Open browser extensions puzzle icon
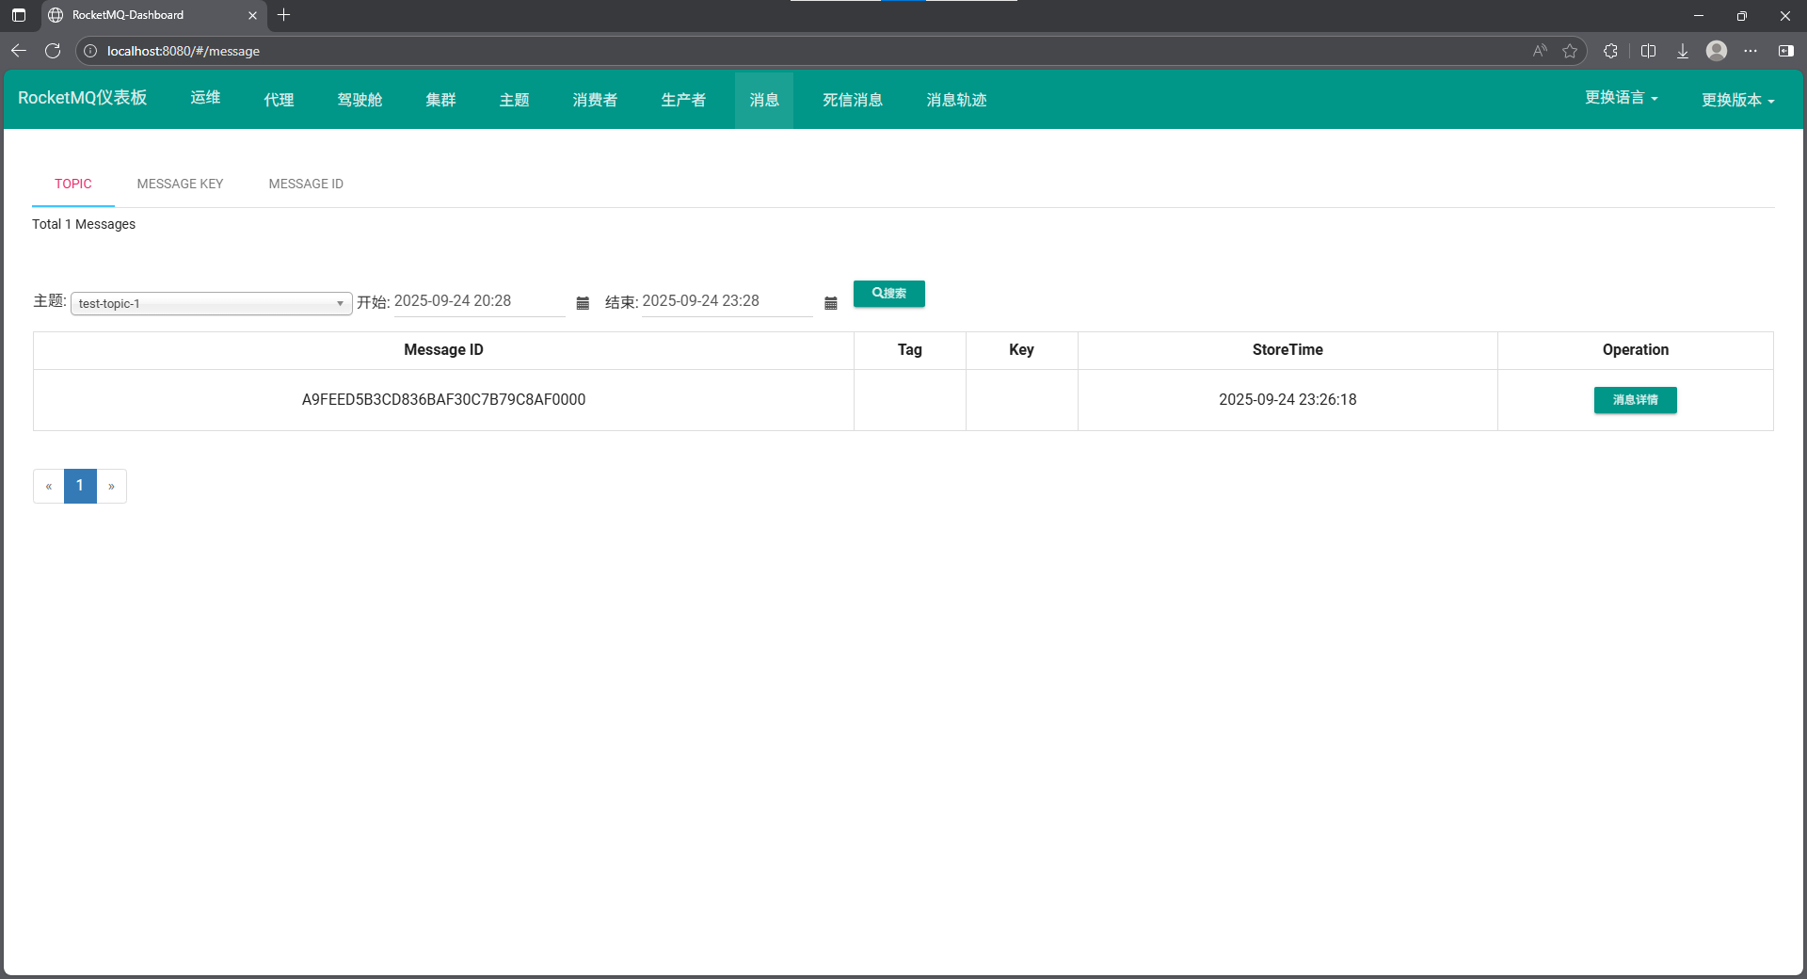The width and height of the screenshot is (1807, 979). click(1610, 51)
